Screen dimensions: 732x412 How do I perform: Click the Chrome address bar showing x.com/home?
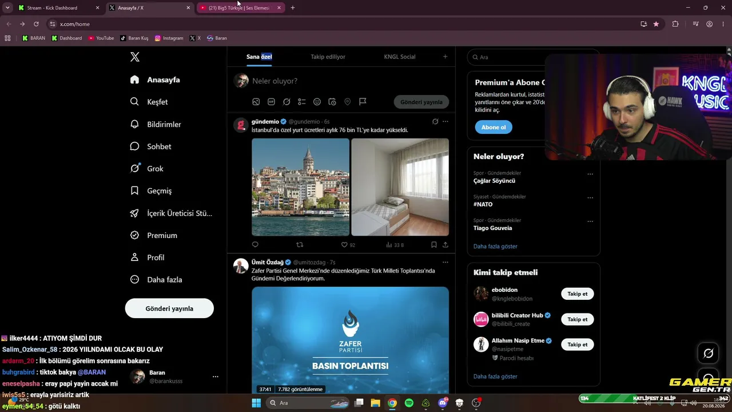pos(343,24)
